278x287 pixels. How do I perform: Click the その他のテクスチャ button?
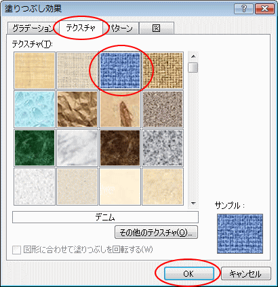coord(156,232)
